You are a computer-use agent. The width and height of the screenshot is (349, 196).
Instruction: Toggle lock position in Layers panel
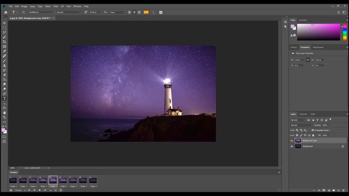click(305, 136)
